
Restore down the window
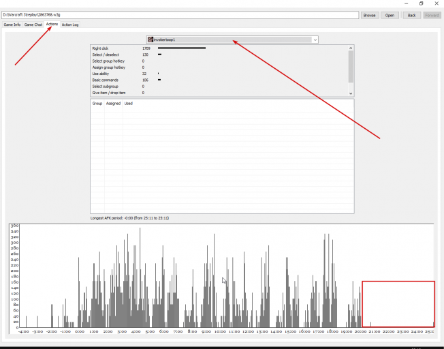click(x=422, y=3)
